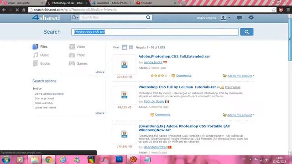Open DoanDong.tk Adobe Photoshop CS5 Portable result
The height and width of the screenshot is (164, 292).
184,128
